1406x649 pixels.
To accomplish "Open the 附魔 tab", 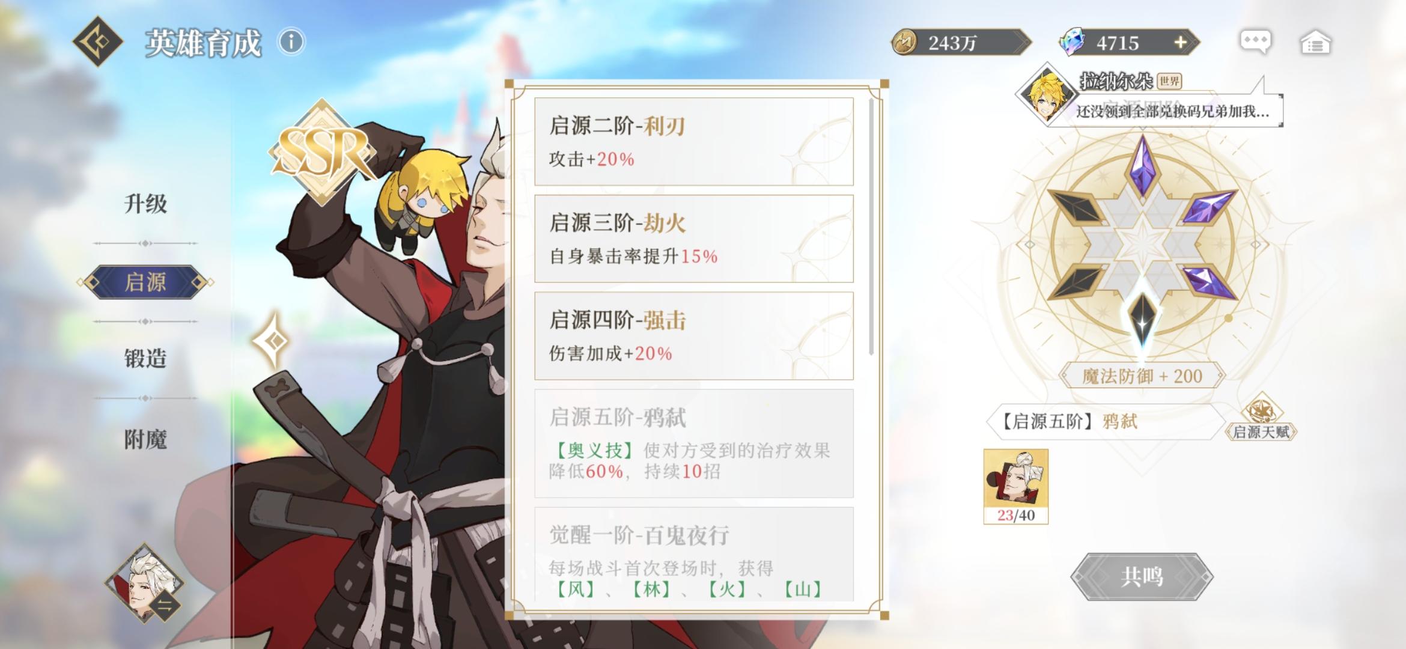I will (x=145, y=439).
